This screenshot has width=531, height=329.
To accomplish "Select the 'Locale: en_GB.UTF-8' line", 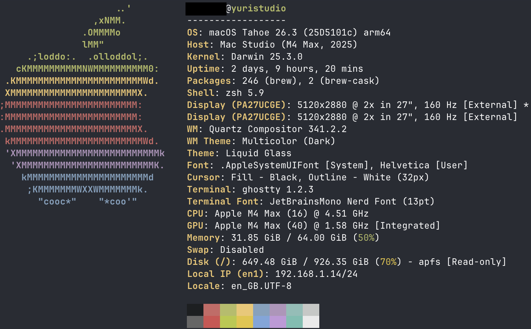I will click(239, 286).
